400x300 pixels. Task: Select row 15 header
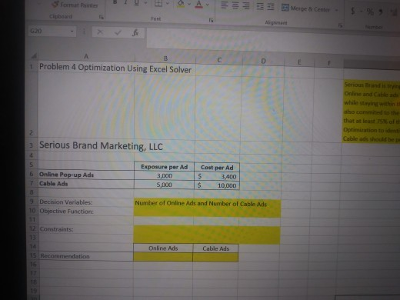tap(33, 255)
